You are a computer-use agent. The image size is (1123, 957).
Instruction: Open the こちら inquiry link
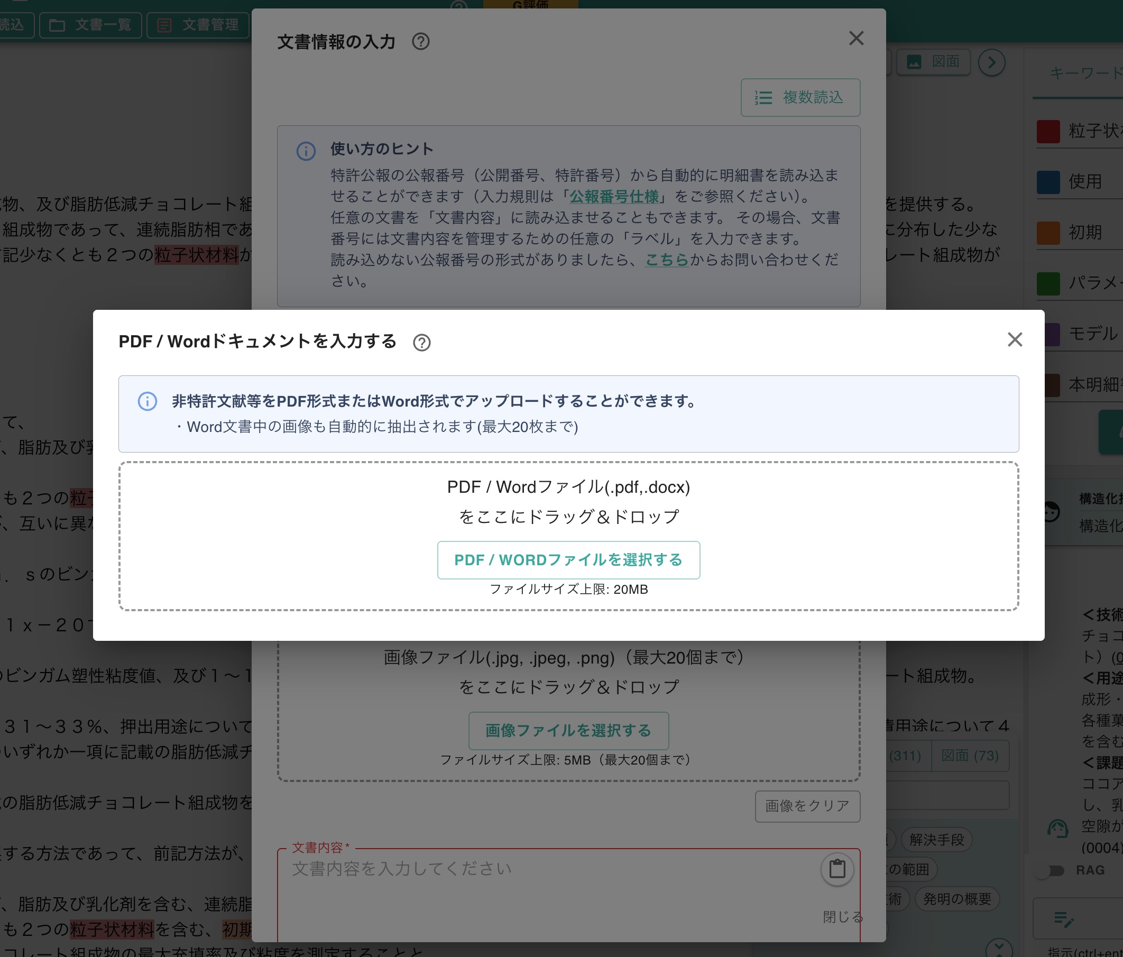click(667, 260)
